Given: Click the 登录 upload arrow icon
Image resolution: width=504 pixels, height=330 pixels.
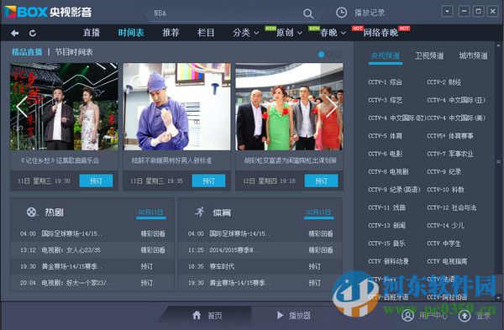Looking at the screenshot, I should (x=465, y=316).
